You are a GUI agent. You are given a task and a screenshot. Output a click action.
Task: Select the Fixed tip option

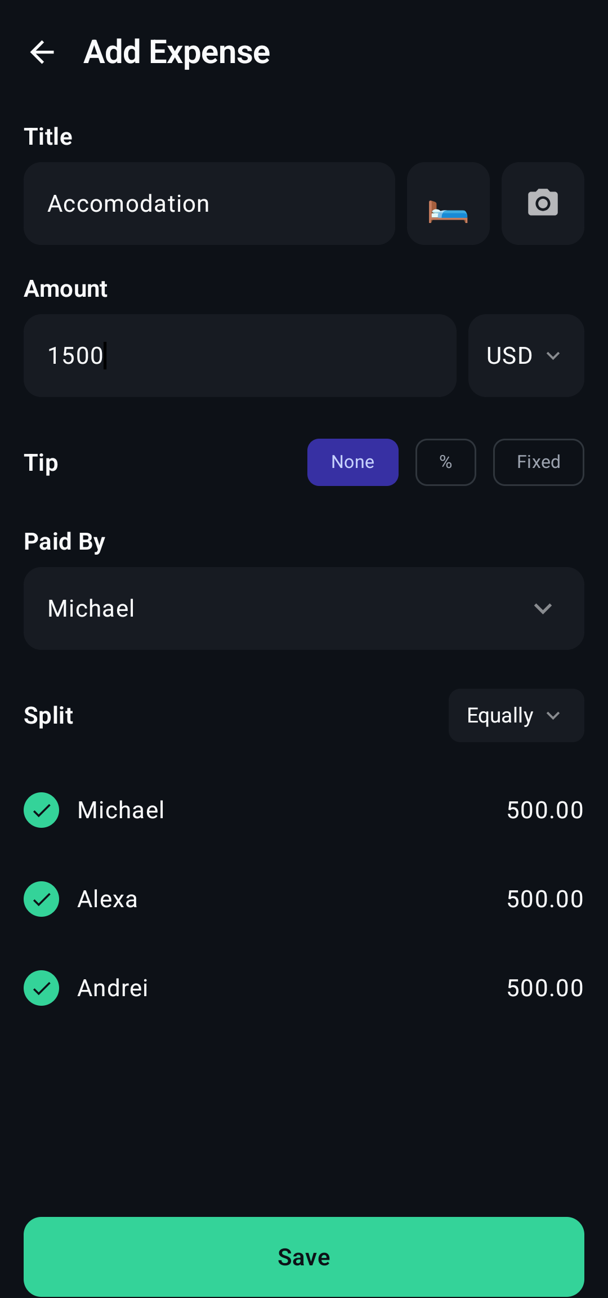tap(539, 462)
